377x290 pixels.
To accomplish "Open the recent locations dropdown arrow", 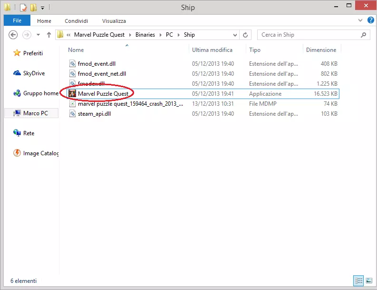I will click(x=38, y=35).
